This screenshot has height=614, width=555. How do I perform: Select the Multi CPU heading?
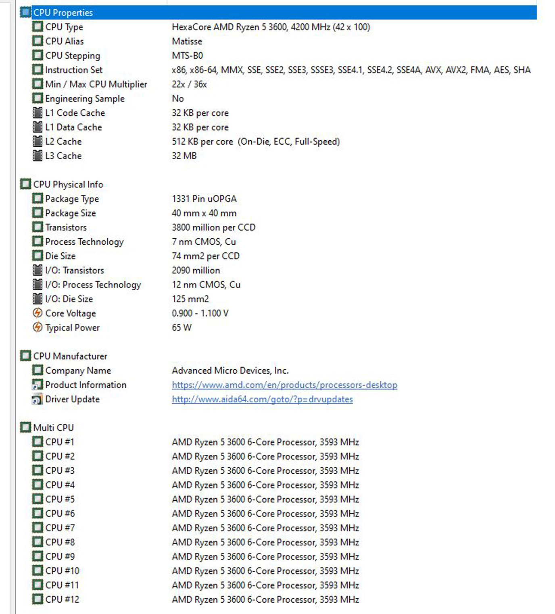tap(54, 428)
